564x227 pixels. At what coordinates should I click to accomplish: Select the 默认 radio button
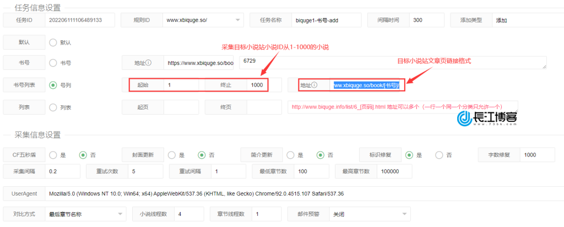point(53,42)
